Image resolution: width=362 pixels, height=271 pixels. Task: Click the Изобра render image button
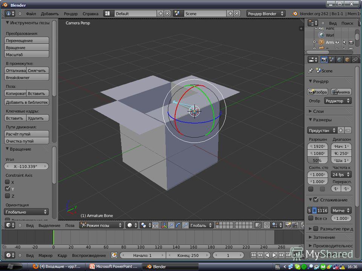click(x=318, y=92)
